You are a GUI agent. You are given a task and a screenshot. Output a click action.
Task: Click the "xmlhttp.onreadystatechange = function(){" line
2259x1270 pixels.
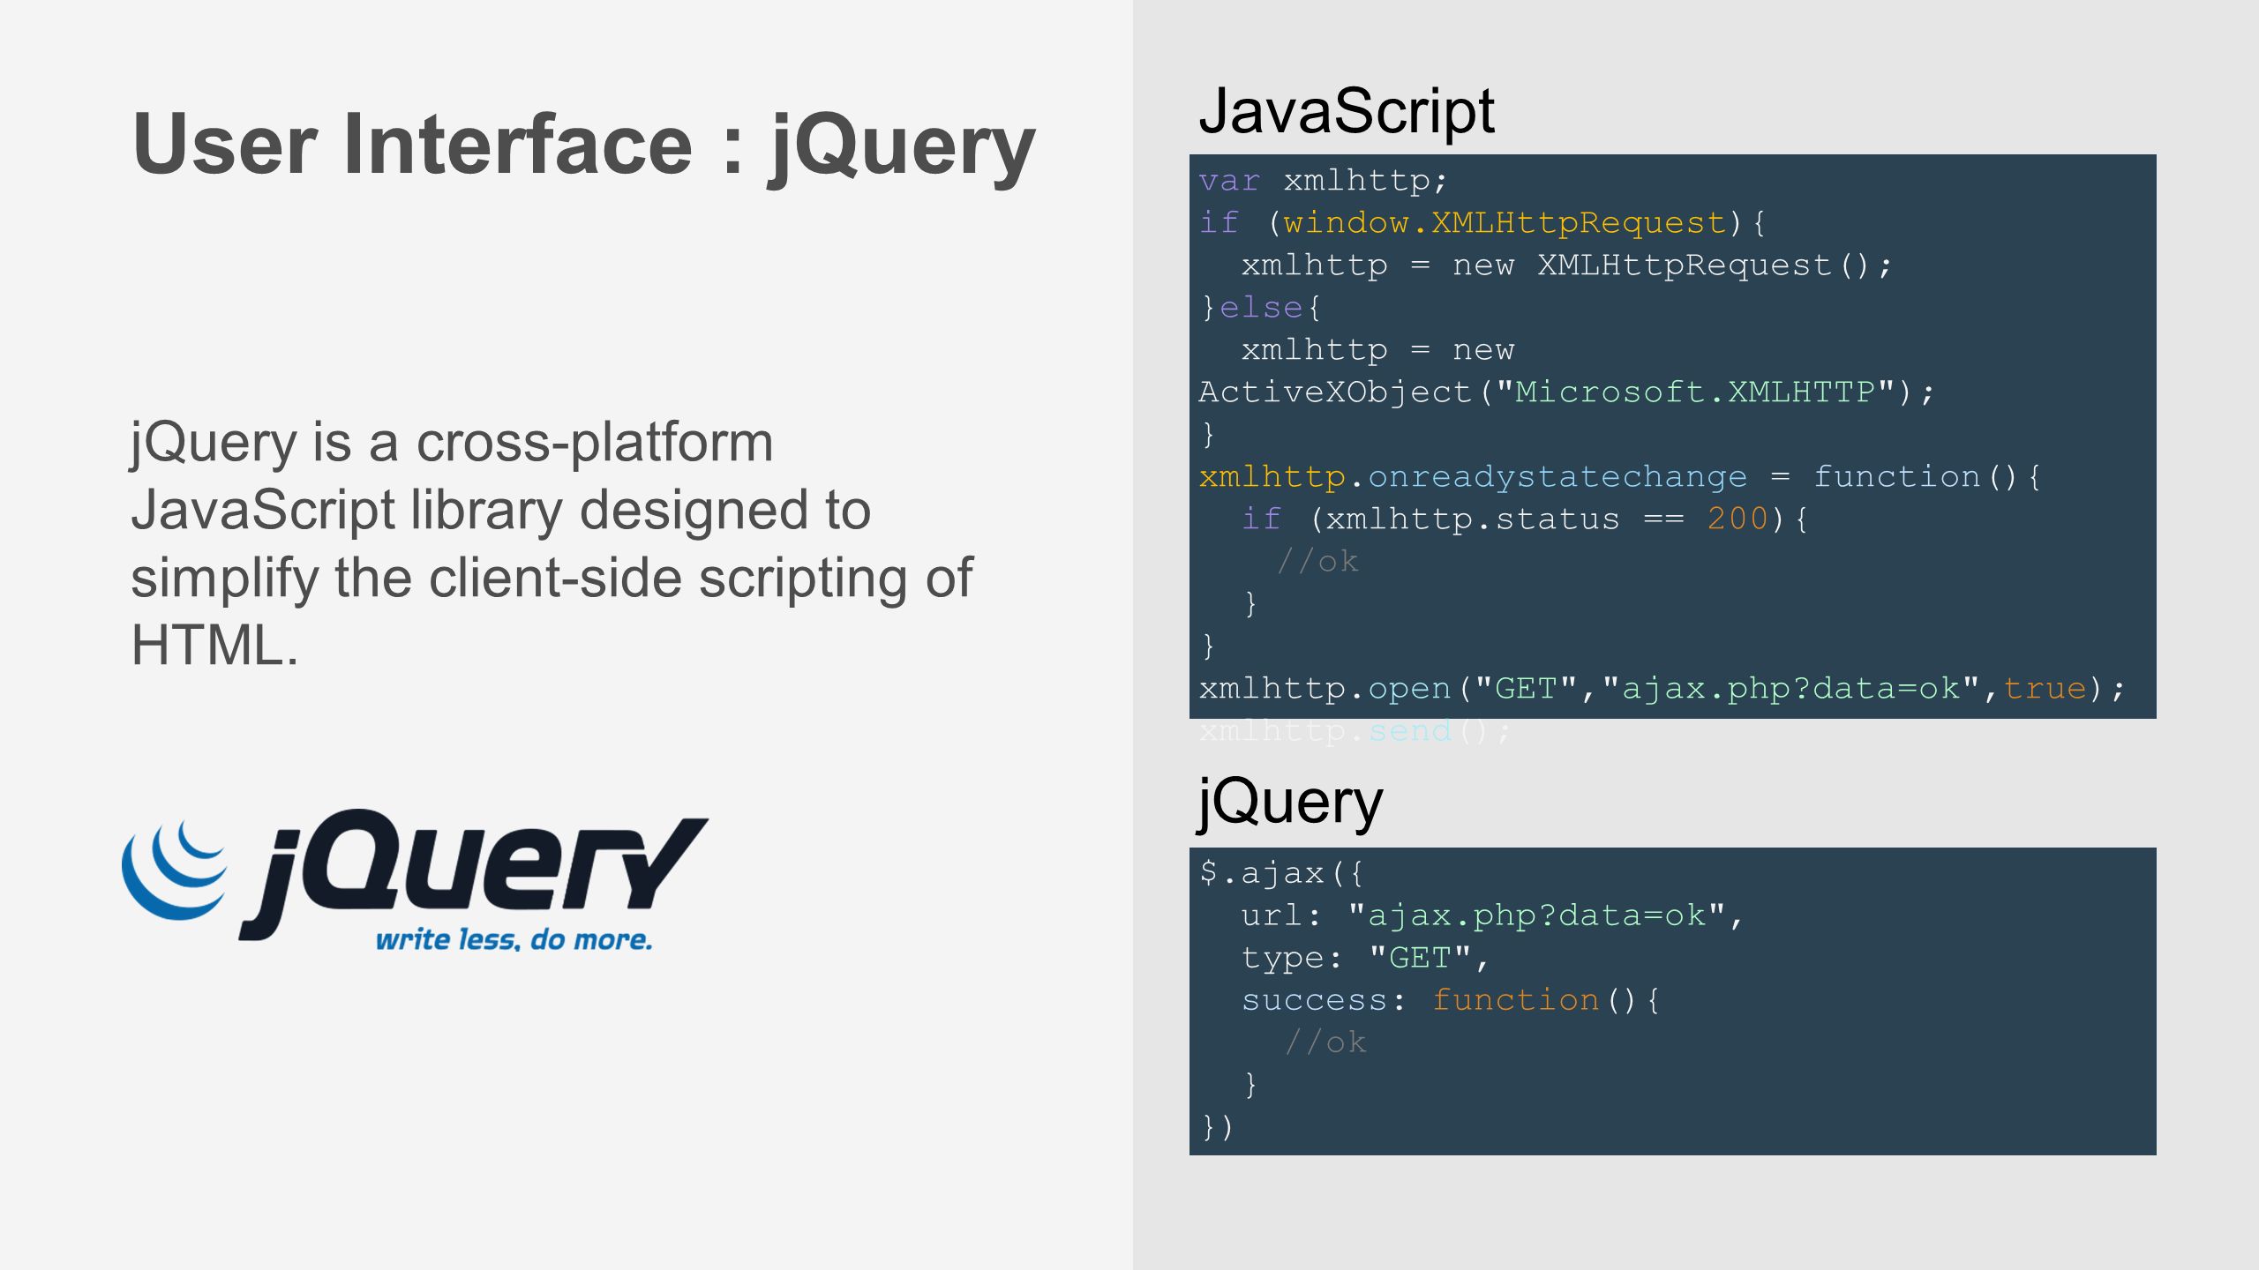coord(1619,477)
